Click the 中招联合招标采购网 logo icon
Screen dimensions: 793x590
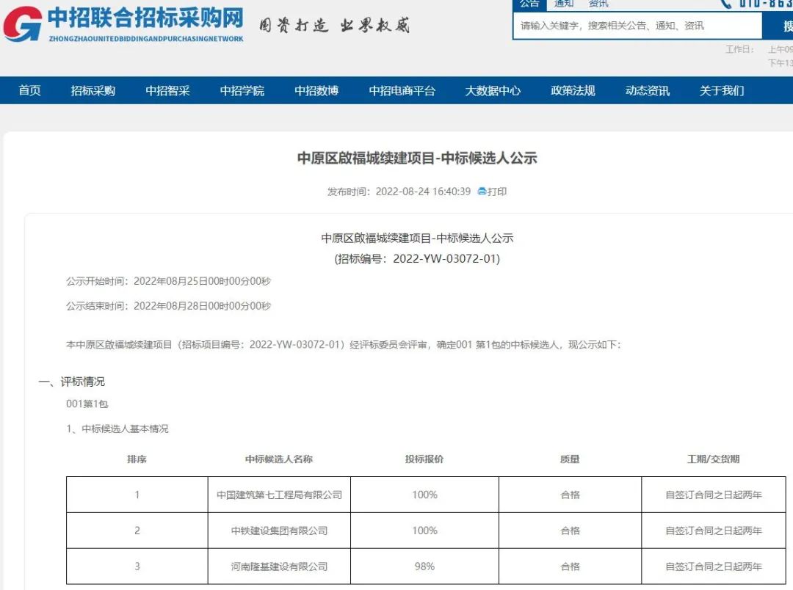[x=22, y=23]
